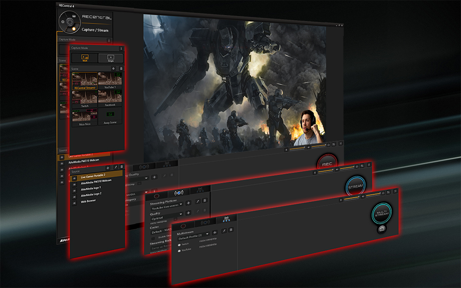The height and width of the screenshot is (288, 461).
Task: Add a source in highlighted Source panel
Action: coord(108,168)
